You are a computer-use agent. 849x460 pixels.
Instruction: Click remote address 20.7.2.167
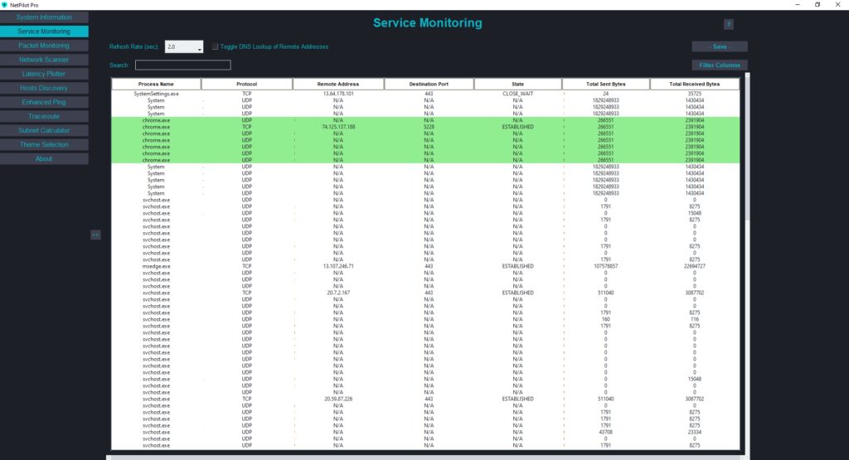[338, 293]
